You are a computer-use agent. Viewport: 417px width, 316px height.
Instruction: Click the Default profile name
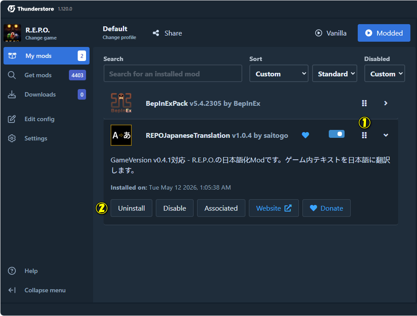click(x=115, y=29)
